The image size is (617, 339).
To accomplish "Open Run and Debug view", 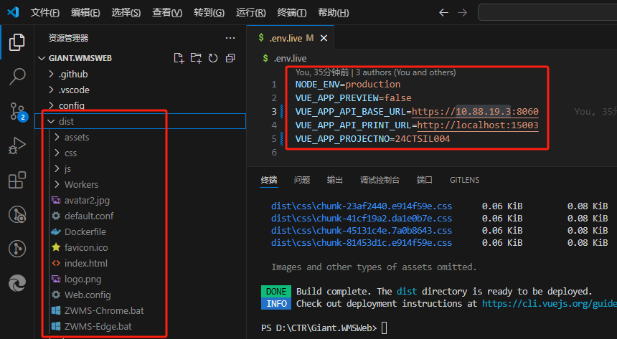I will [17, 145].
